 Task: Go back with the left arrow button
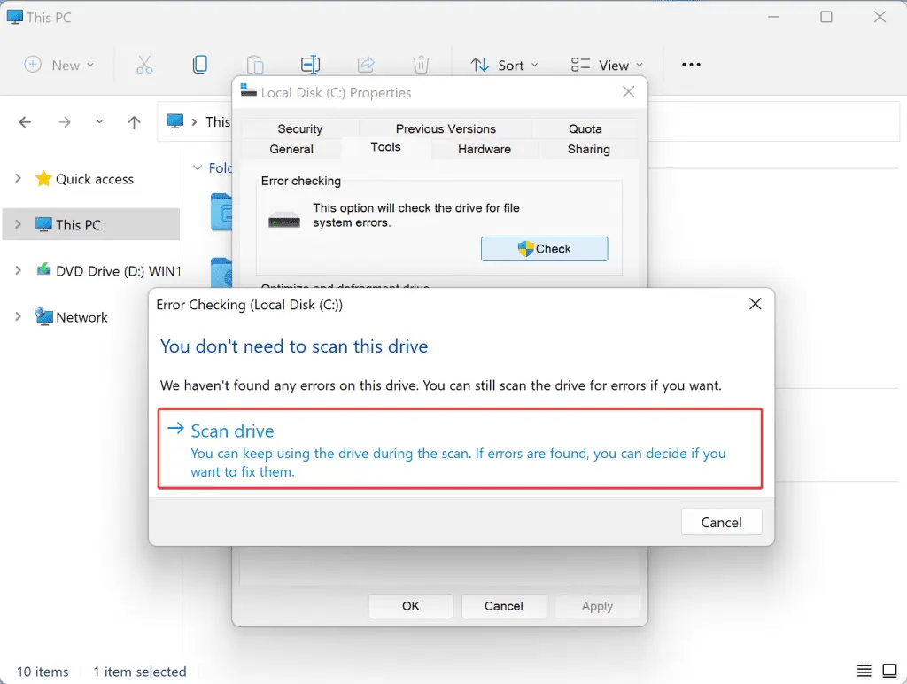25,122
